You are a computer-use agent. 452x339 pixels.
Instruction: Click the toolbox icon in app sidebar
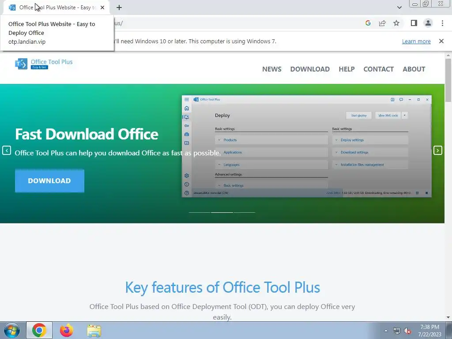[x=187, y=134]
